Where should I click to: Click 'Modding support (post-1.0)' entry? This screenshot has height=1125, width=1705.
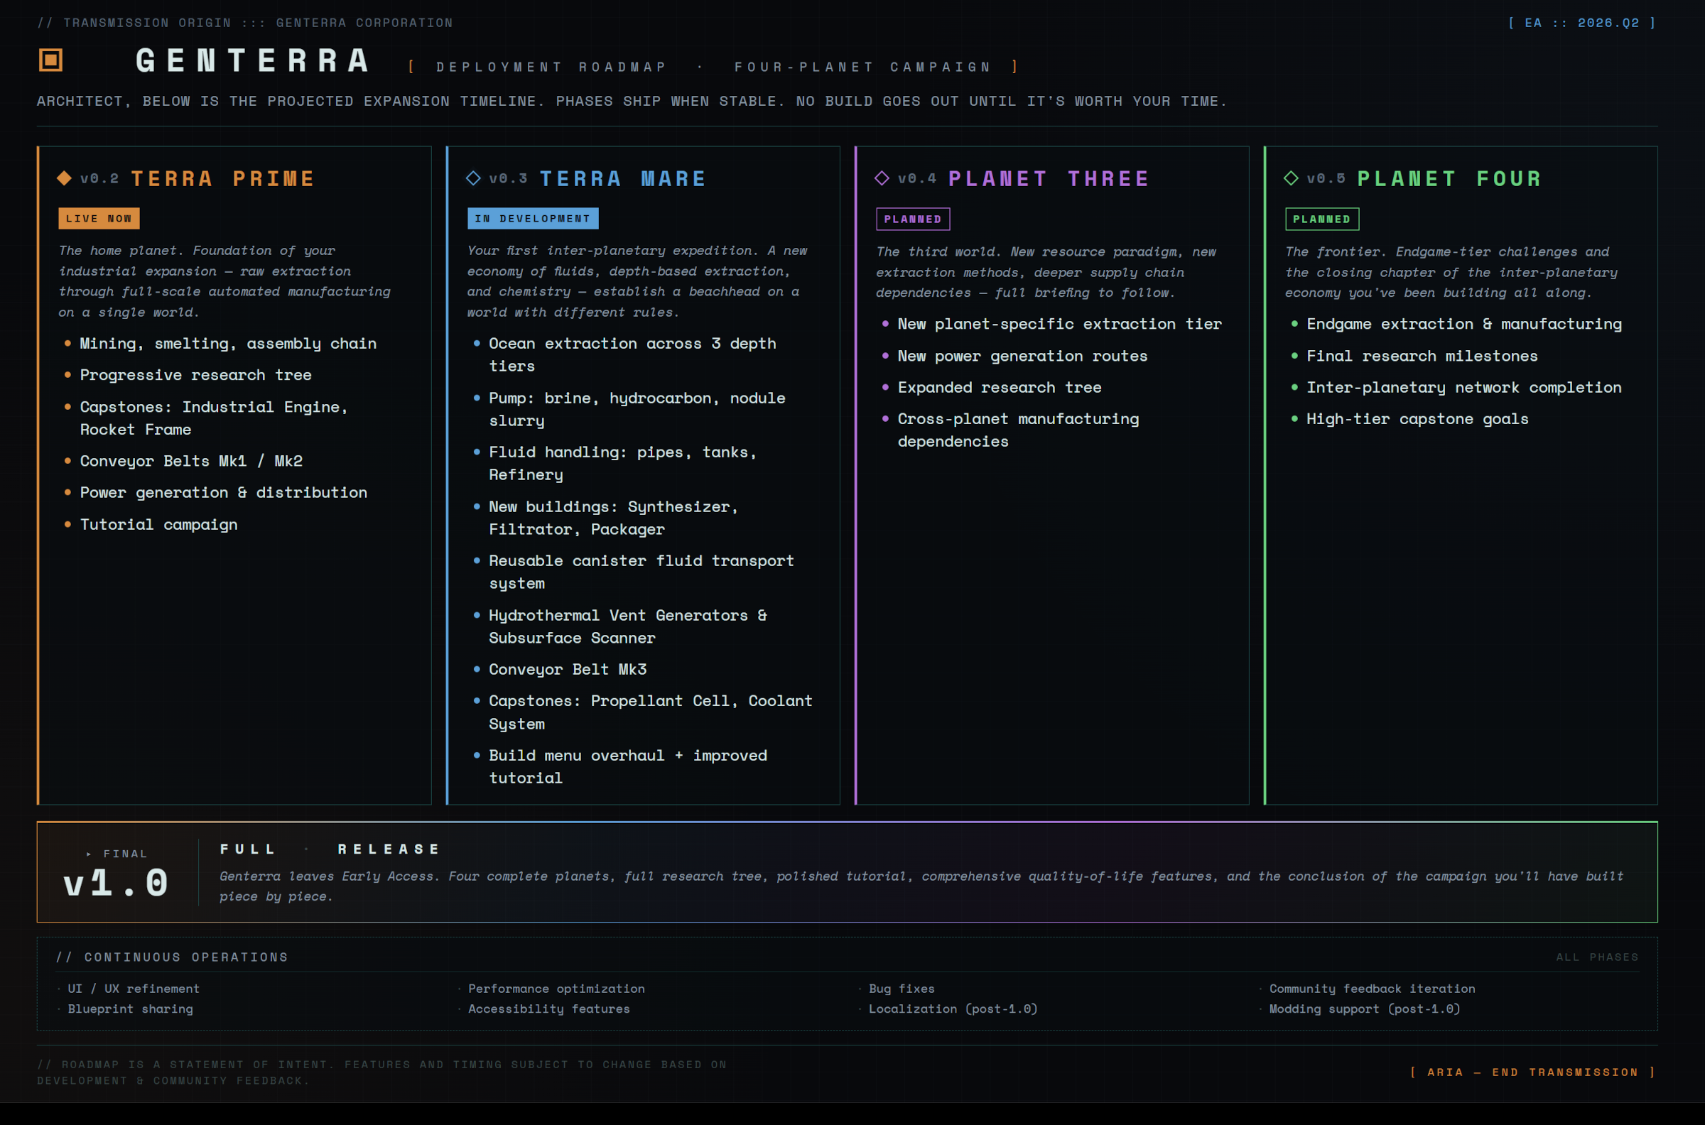click(x=1365, y=1009)
